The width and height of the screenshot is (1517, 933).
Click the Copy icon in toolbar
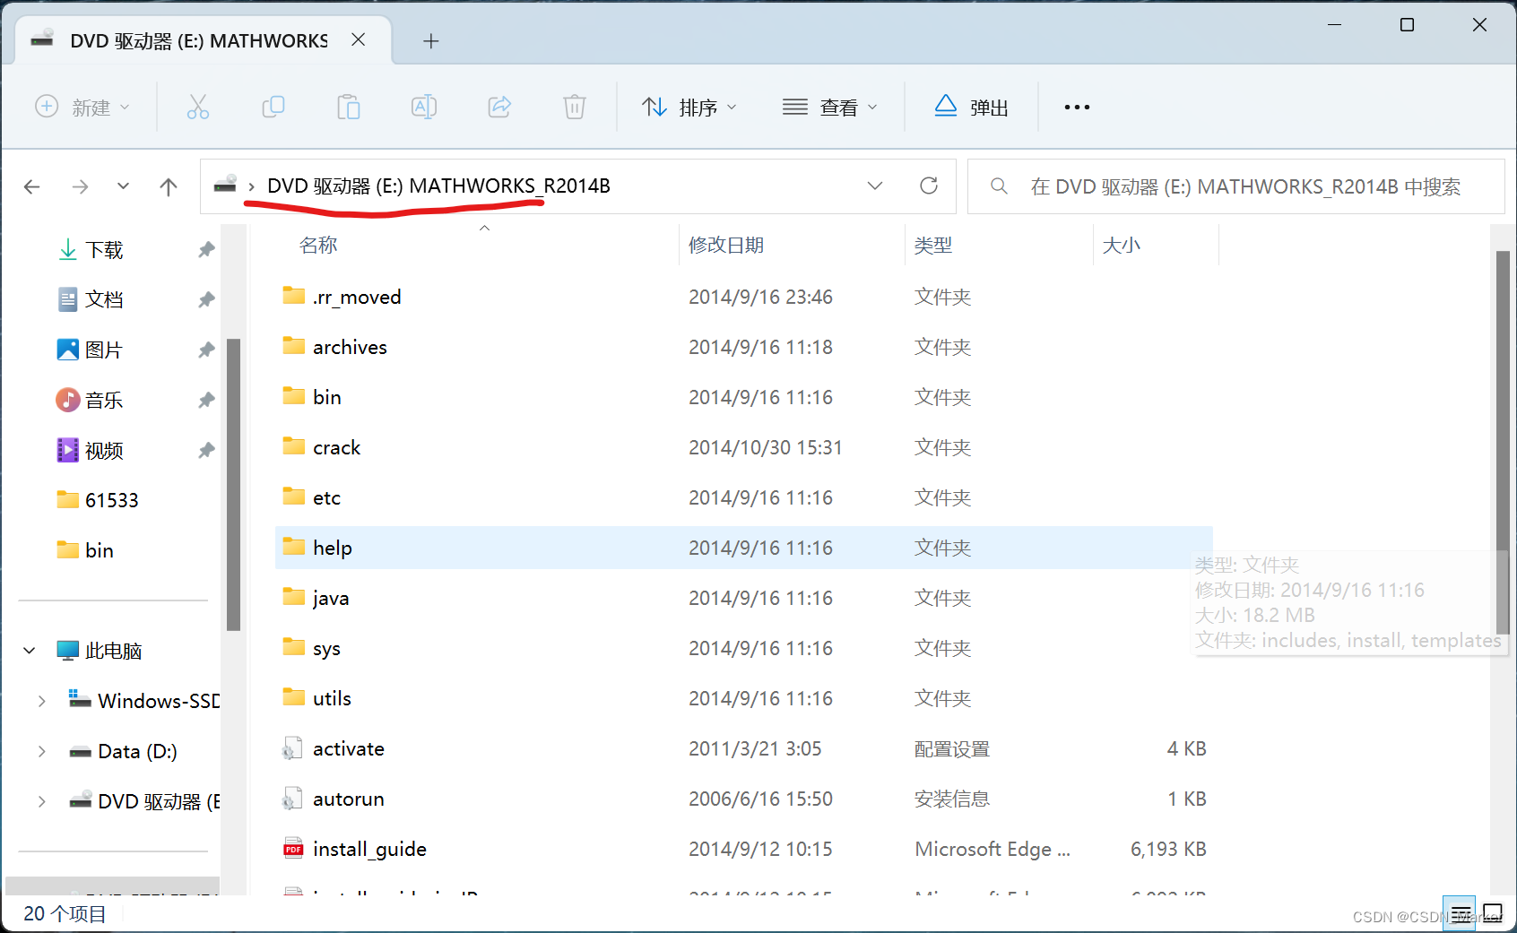click(x=273, y=108)
